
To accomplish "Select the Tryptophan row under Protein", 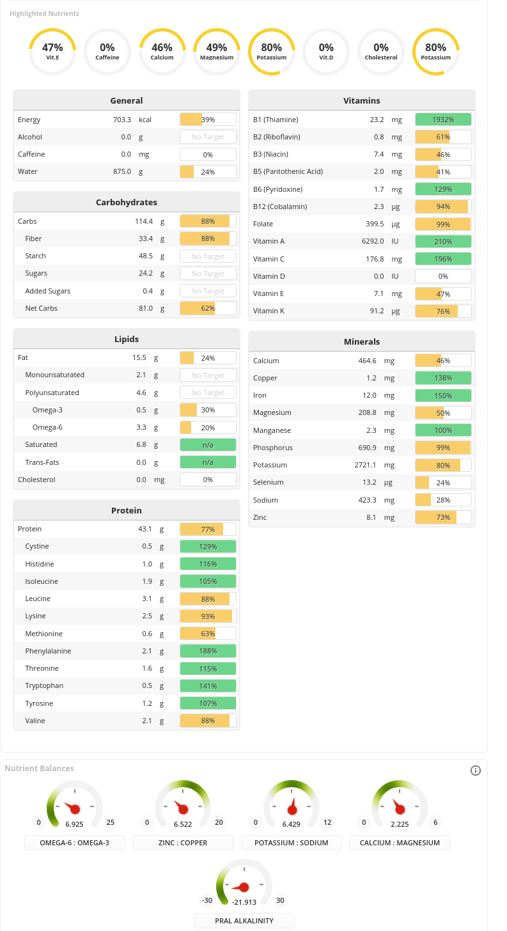I will coord(126,685).
